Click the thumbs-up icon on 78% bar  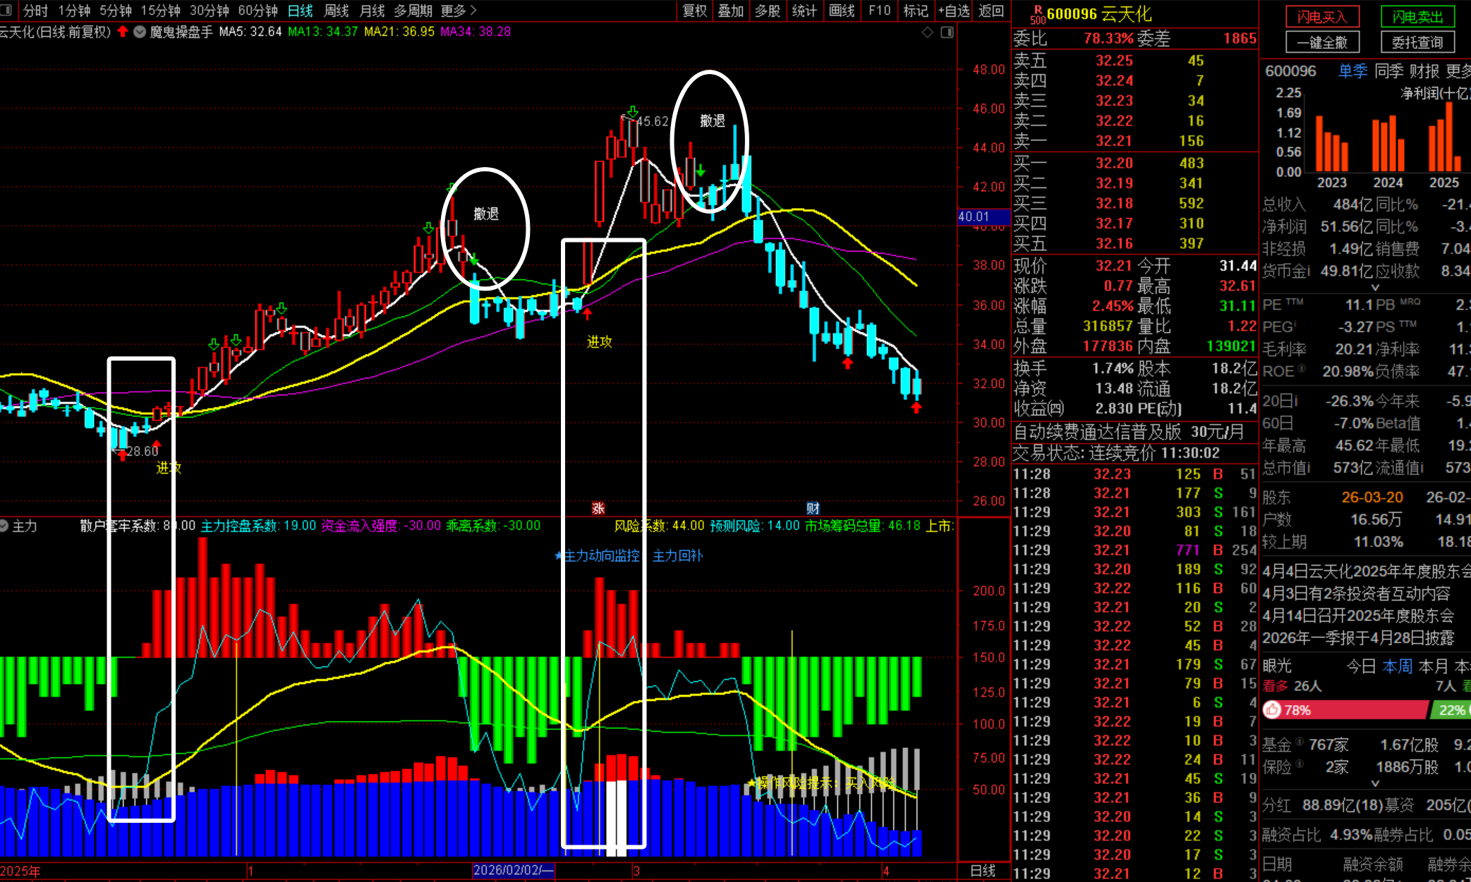(1272, 710)
